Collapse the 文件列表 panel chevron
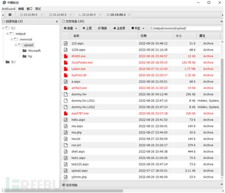The width and height of the screenshot is (225, 193). [222, 22]
